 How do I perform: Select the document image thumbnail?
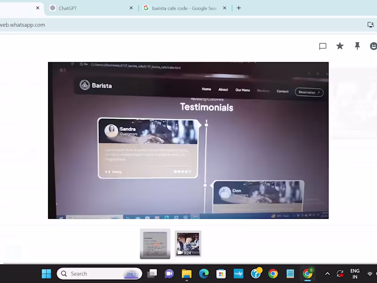(x=155, y=244)
